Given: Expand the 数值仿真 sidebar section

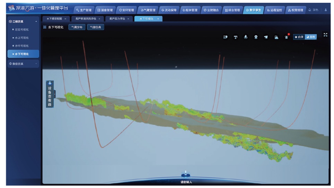Looking at the screenshot, I should (x=36, y=63).
